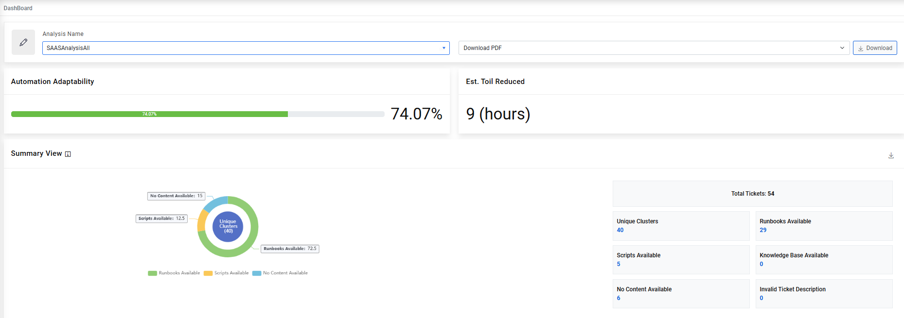Toggle Scripts Available series in chart legend

pos(226,273)
